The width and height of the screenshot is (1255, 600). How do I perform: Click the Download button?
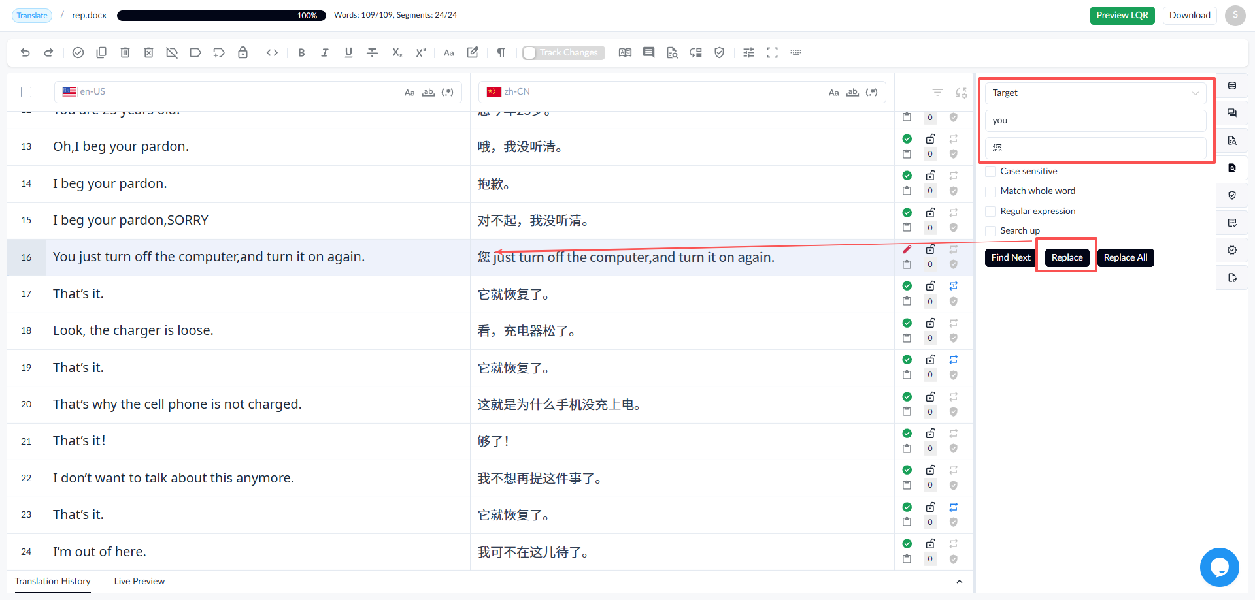1190,16
